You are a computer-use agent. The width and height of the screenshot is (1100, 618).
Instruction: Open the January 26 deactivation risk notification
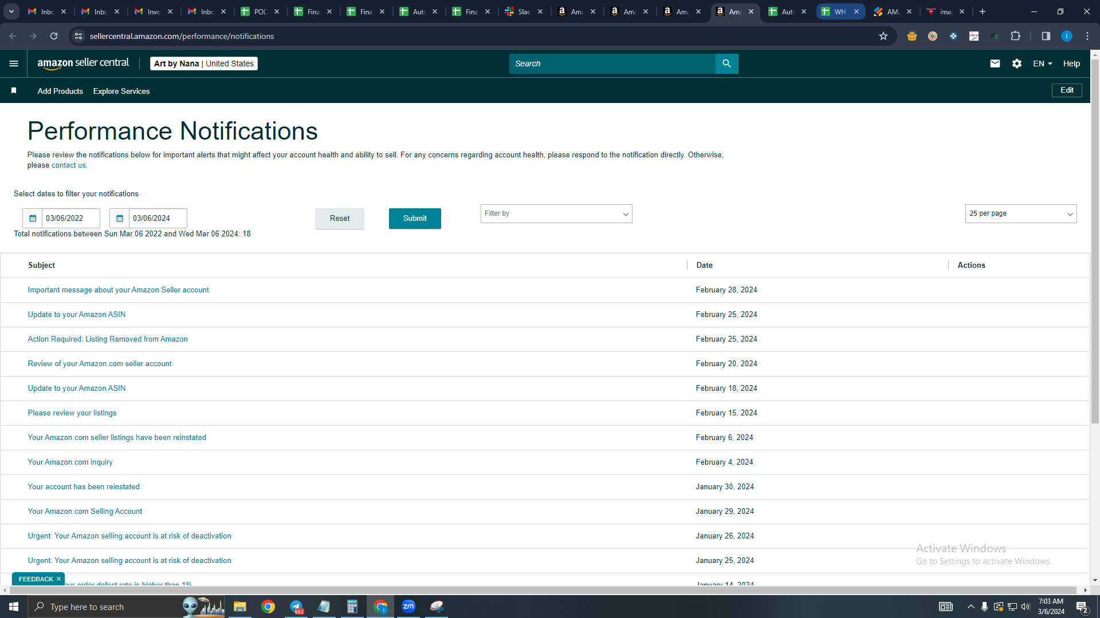coord(129,536)
